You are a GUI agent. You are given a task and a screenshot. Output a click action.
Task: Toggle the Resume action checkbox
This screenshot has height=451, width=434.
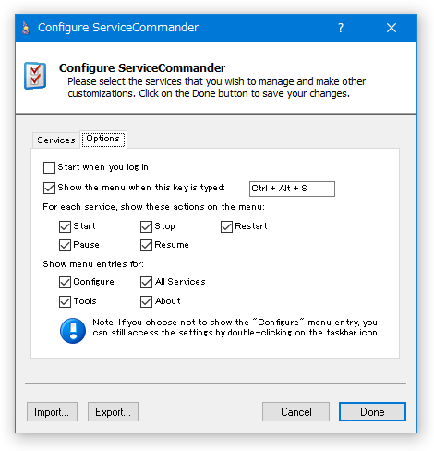tap(146, 246)
